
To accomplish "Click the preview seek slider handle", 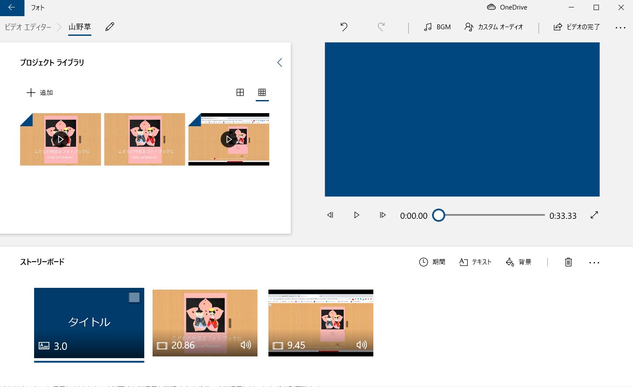I will [438, 215].
